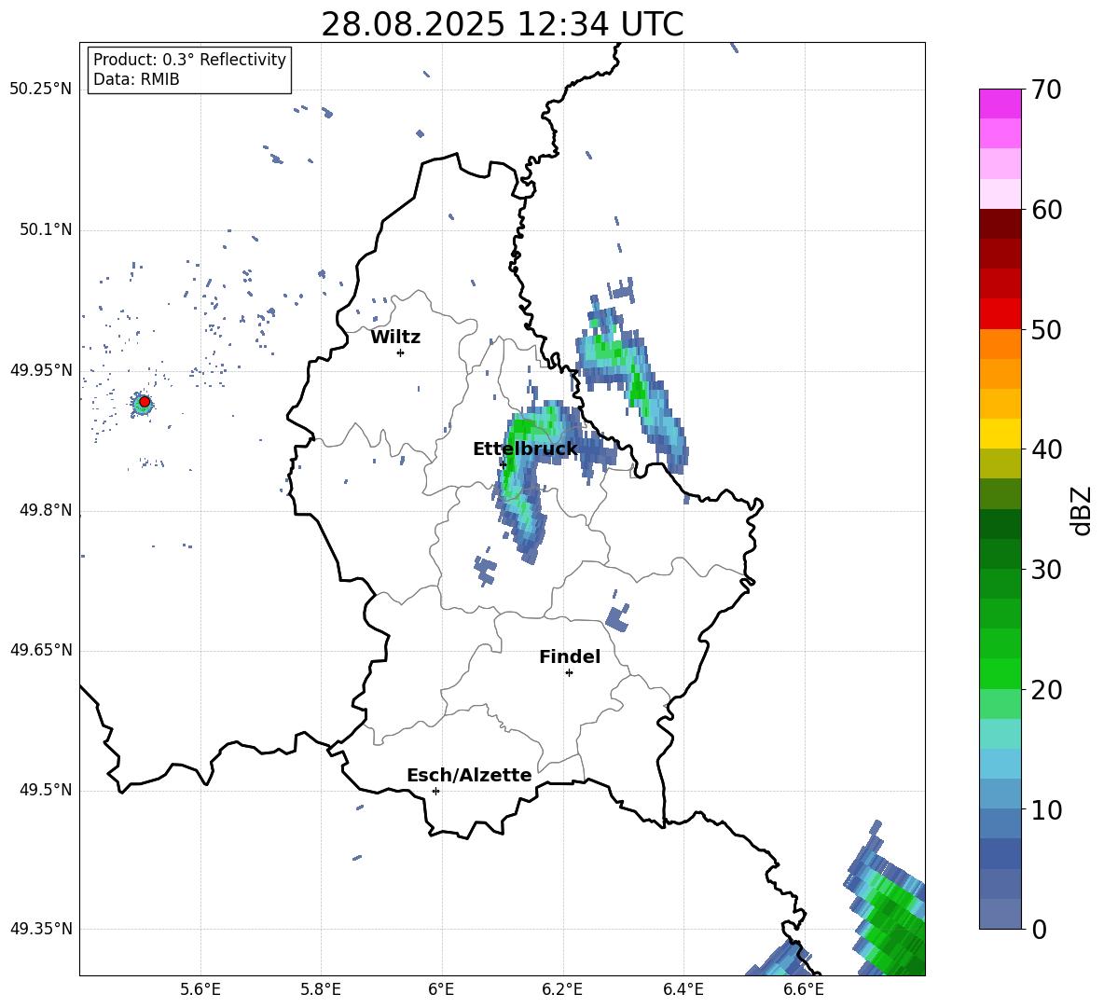Click the 6°E longitude label
The image size is (1104, 1008).
[x=441, y=989]
